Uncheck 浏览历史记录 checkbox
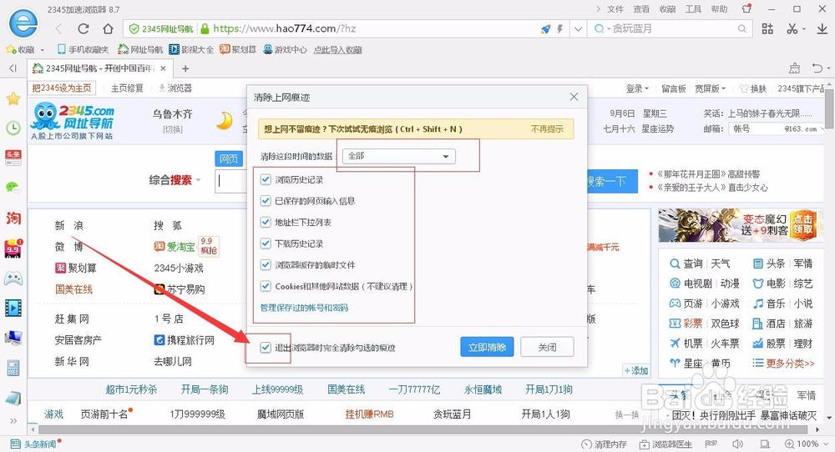 pyautogui.click(x=266, y=180)
